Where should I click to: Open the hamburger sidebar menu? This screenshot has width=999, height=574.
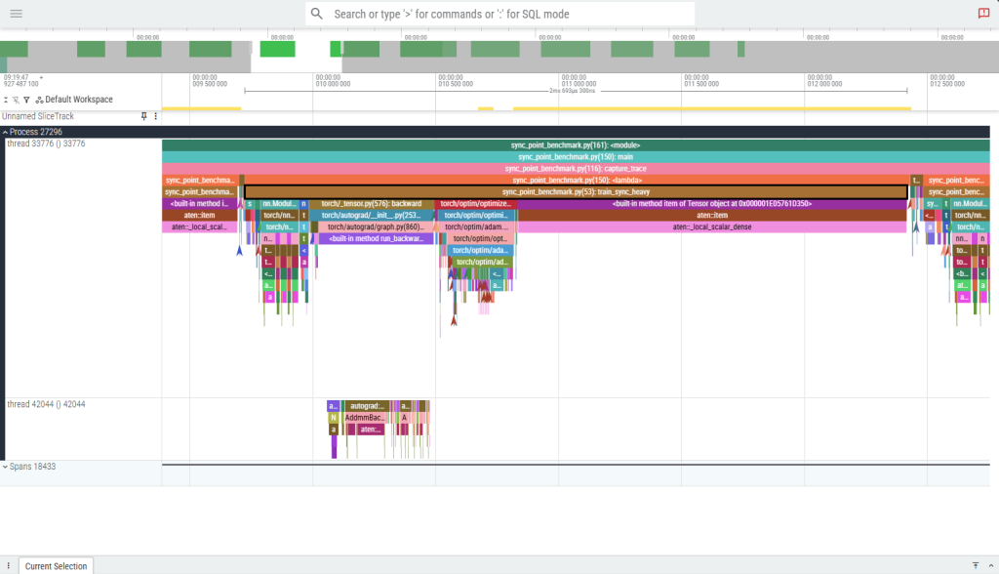tap(16, 14)
